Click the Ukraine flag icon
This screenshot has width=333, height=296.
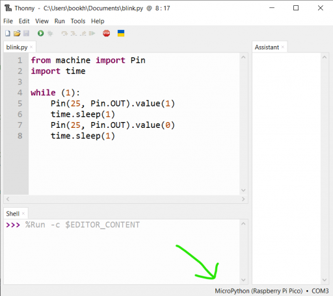click(x=121, y=33)
